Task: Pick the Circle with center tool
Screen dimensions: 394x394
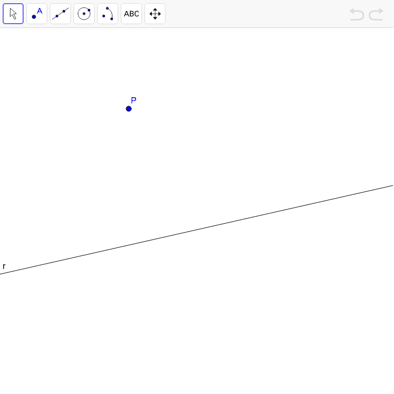Action: point(84,14)
